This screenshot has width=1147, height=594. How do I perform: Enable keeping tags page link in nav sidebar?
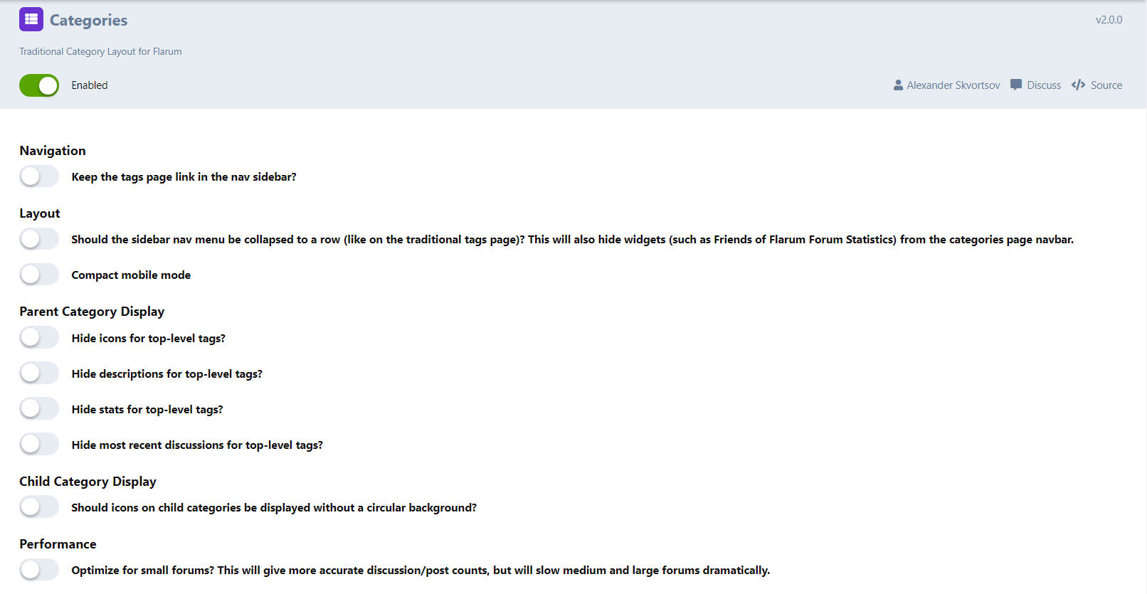pos(39,176)
